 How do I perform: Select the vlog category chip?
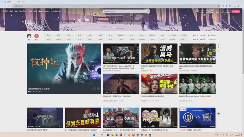163,35
